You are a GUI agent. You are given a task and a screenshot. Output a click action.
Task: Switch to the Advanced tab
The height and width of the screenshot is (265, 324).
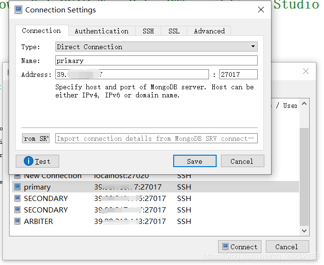coord(209,31)
